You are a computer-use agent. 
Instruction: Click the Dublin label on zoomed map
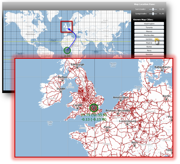(x=61, y=89)
